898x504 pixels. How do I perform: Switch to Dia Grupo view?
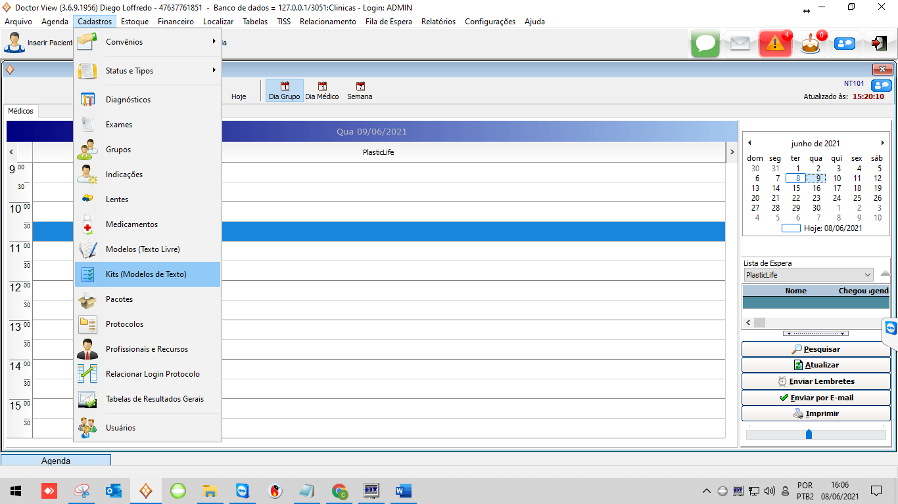click(284, 91)
